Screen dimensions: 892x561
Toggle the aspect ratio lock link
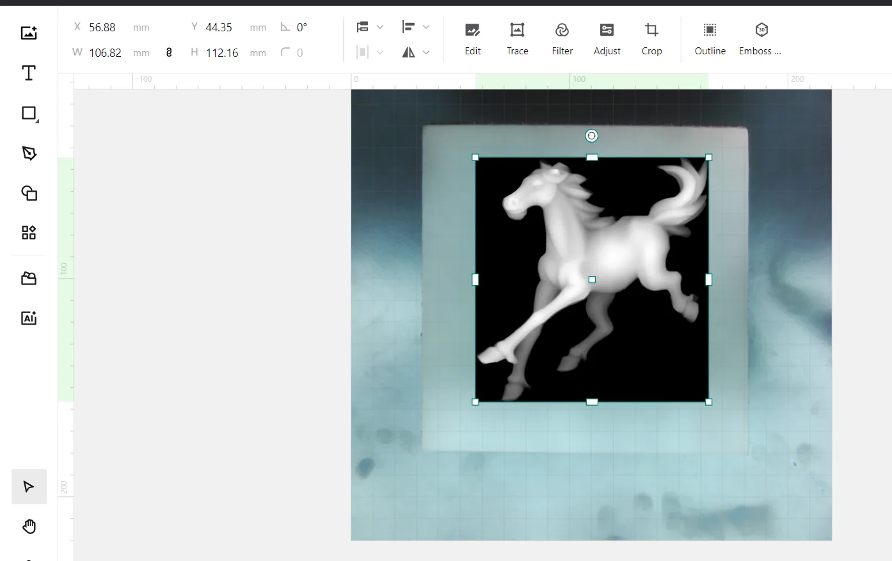[x=169, y=52]
